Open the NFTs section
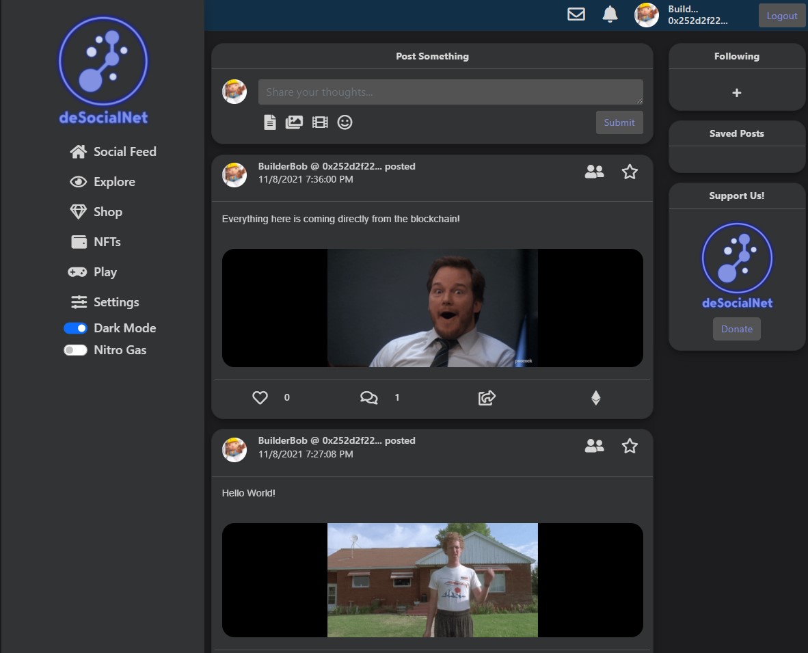The image size is (808, 653). tap(96, 242)
